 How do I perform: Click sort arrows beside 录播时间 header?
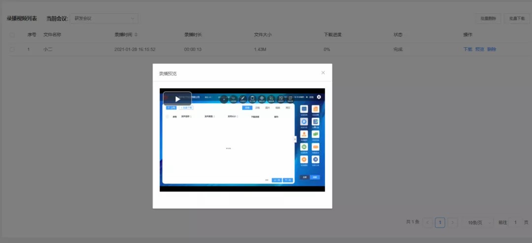point(136,35)
